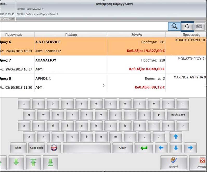The height and width of the screenshot is (172, 207).
Task: Jump to last row with green down-to-bar arrow
Action: [x=50, y=162]
